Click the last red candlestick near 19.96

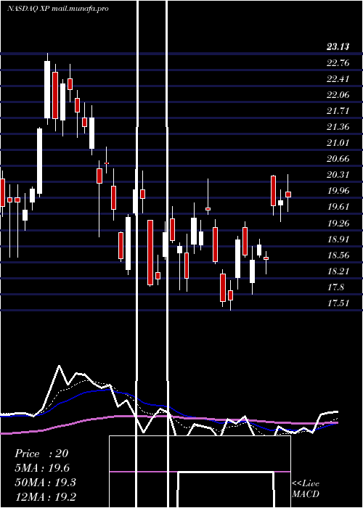click(x=288, y=194)
